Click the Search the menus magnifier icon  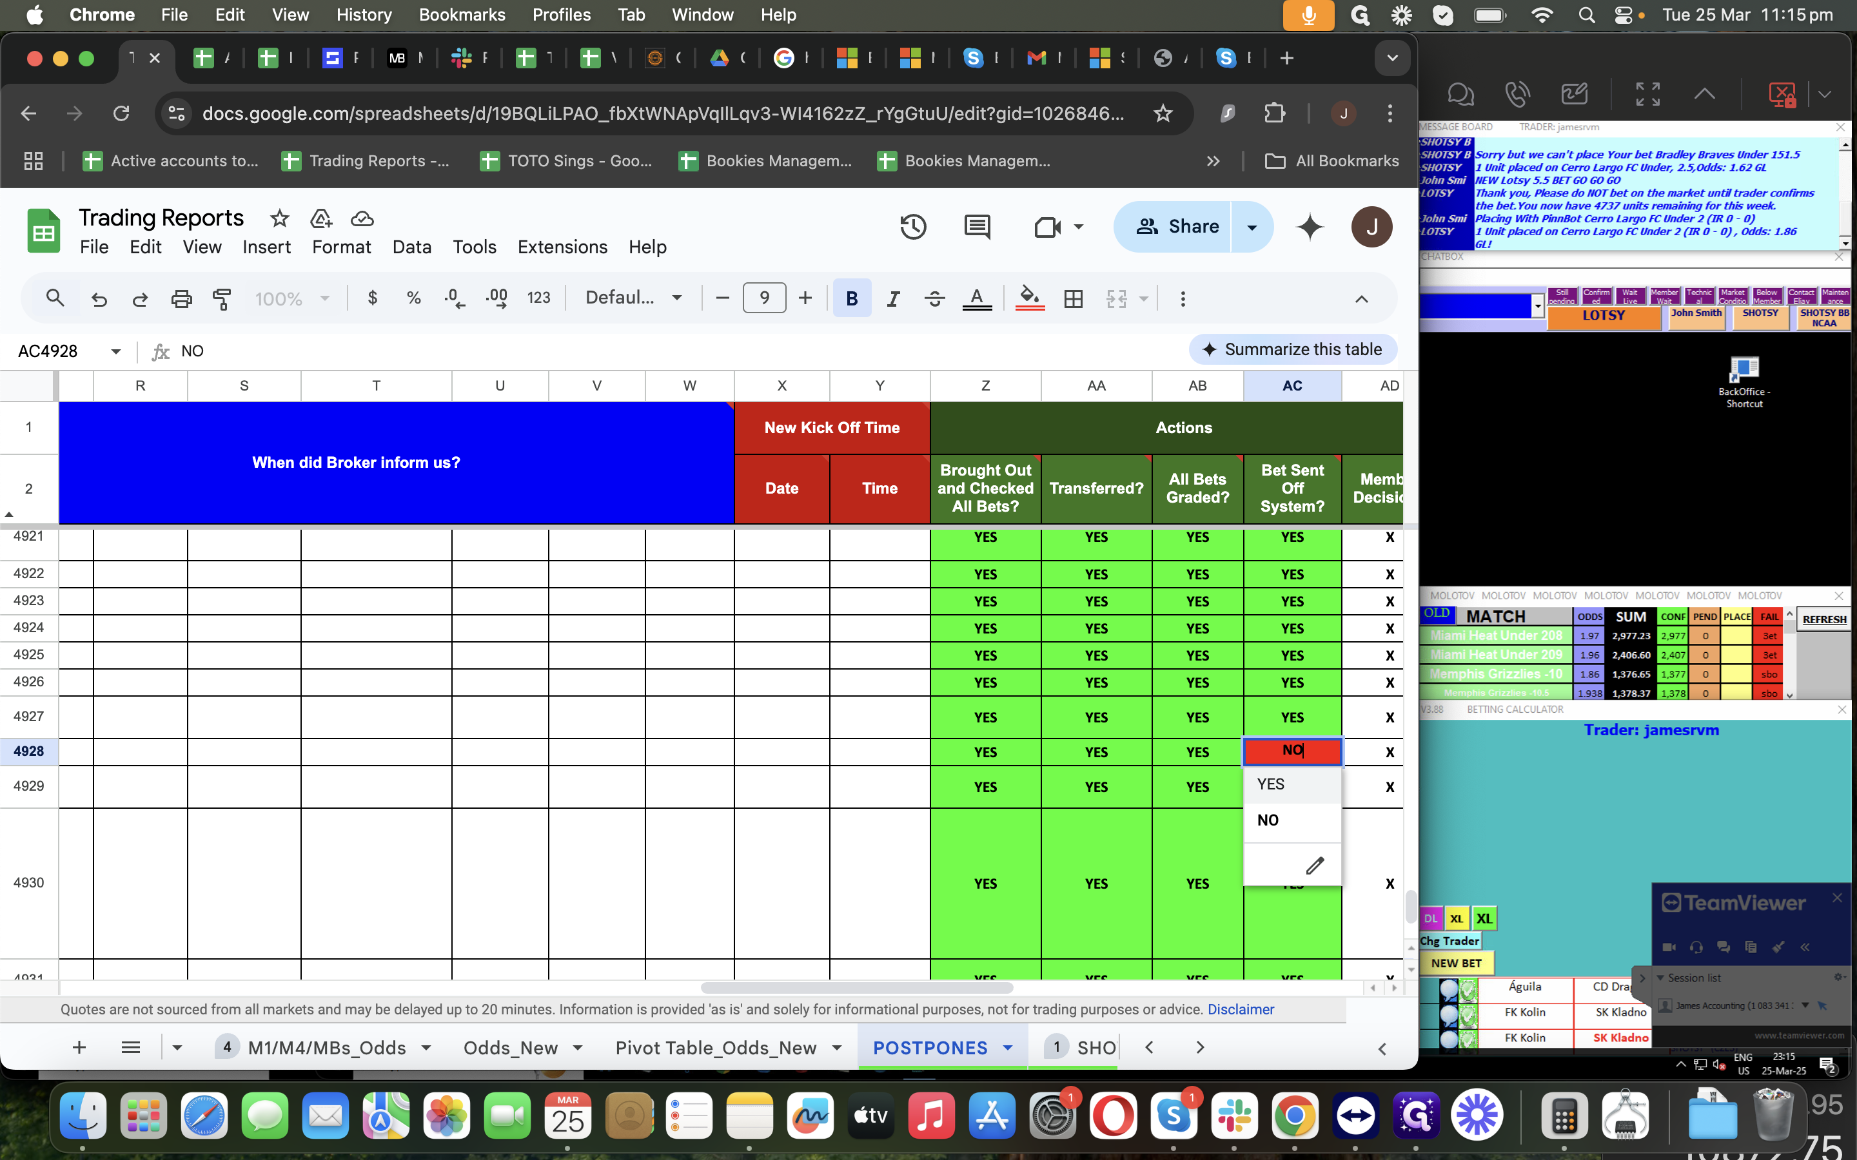pyautogui.click(x=54, y=298)
